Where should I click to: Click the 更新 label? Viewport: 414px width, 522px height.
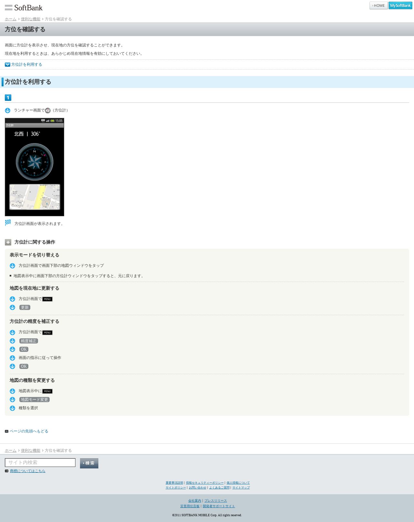click(25, 307)
